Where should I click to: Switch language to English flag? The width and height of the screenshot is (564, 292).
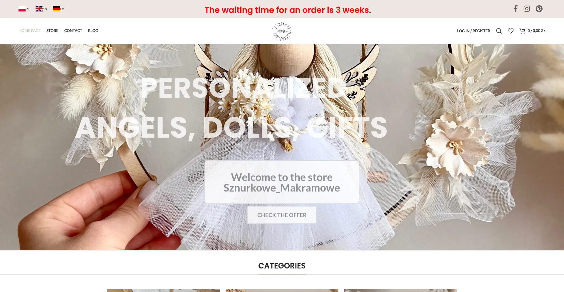pos(39,9)
